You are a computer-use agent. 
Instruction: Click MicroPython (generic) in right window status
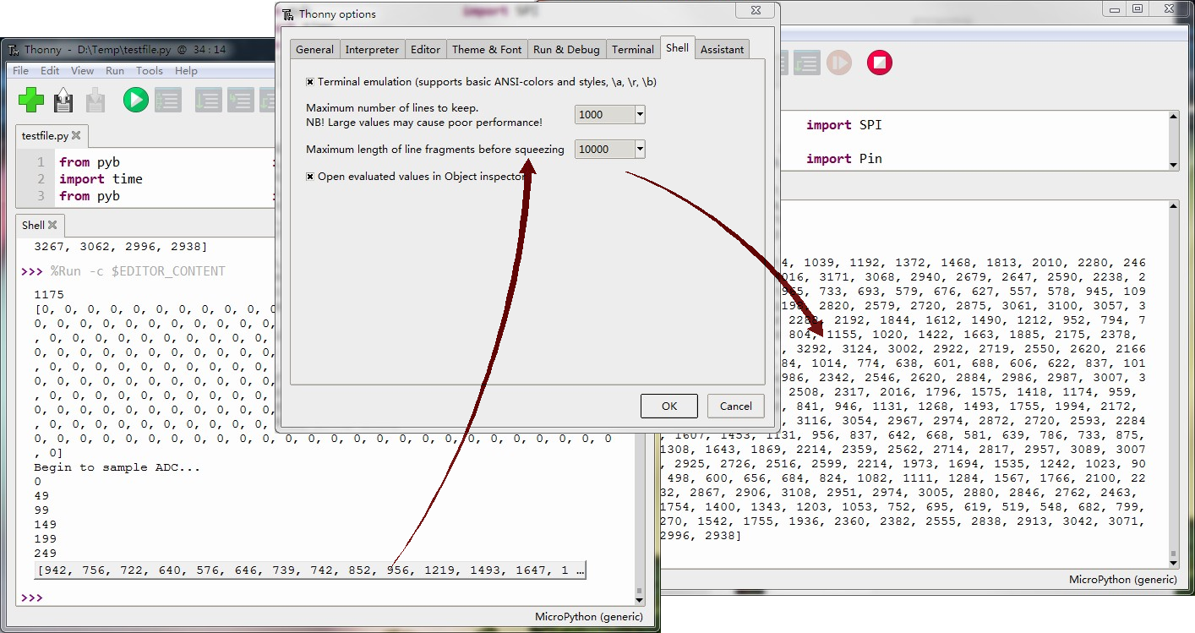click(1123, 580)
